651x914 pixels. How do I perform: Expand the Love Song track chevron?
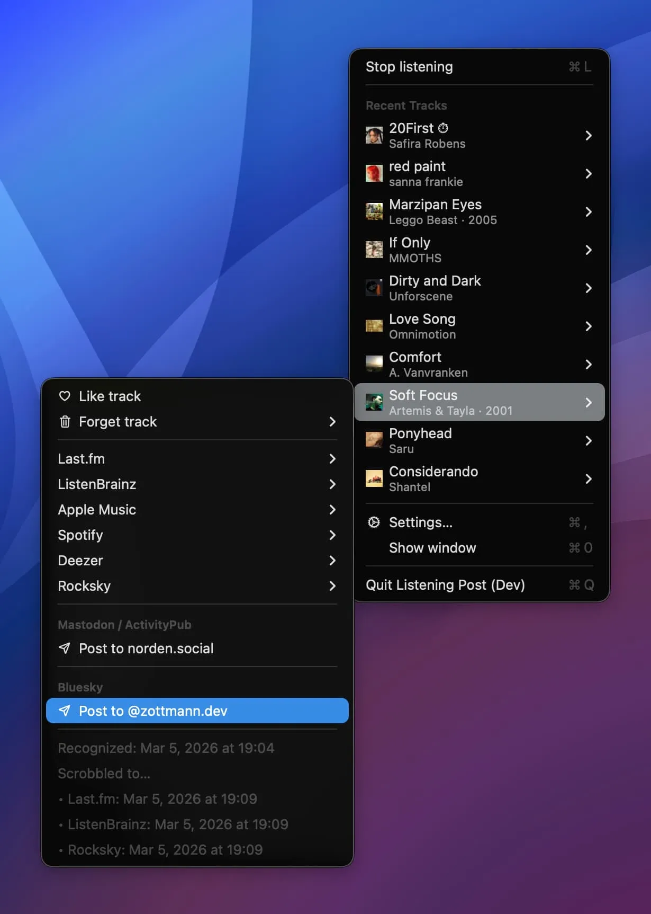589,326
